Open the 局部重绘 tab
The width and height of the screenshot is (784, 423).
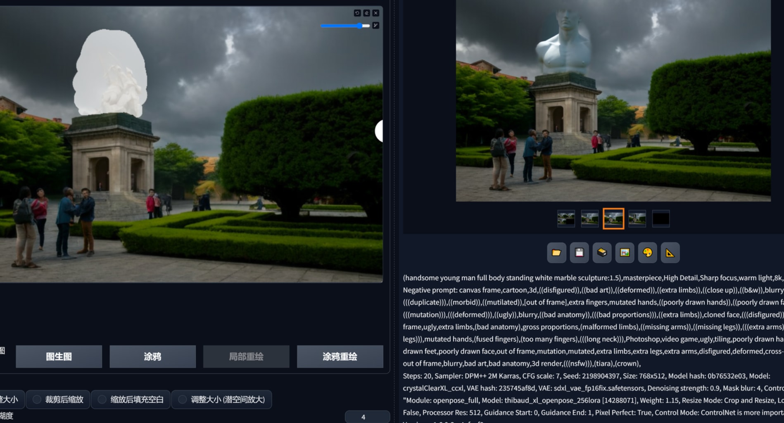[246, 356]
